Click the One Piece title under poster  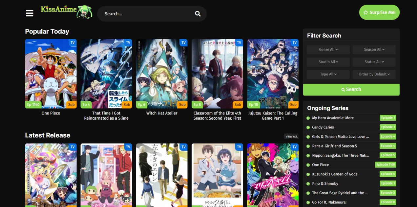(x=51, y=113)
